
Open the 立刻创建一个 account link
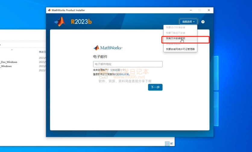[118, 70]
